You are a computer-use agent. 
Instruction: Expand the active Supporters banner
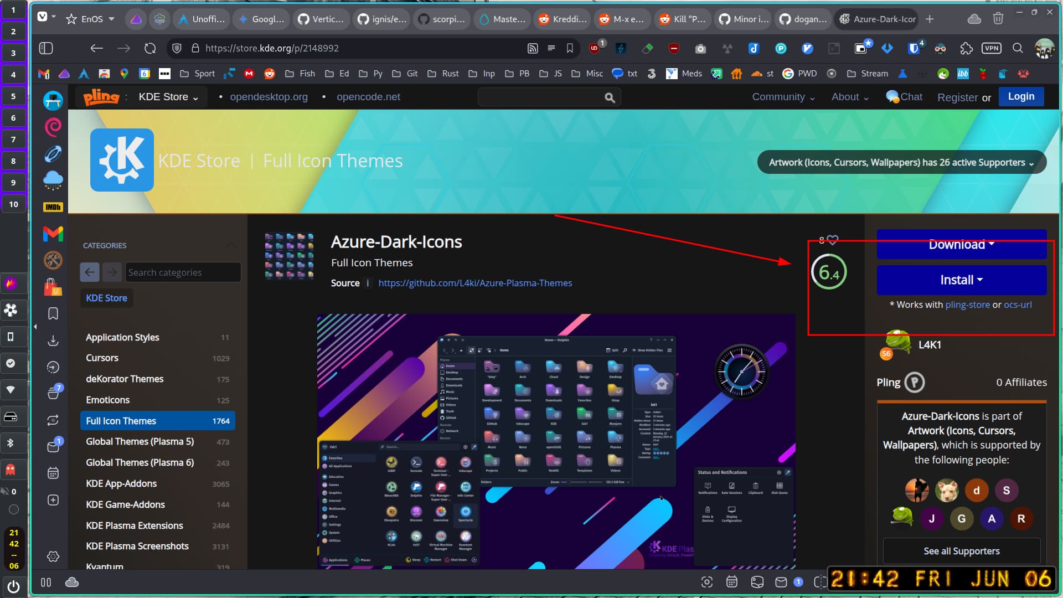tap(901, 162)
